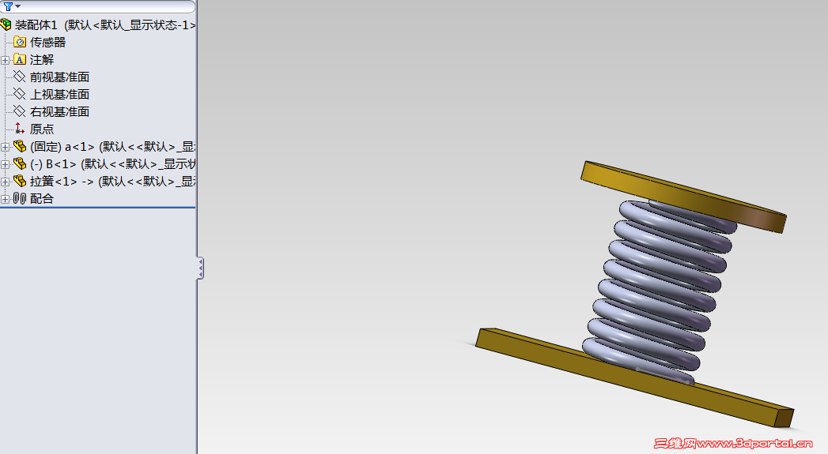Select the 注解 label
Viewport: 828px width, 454px height.
click(42, 59)
